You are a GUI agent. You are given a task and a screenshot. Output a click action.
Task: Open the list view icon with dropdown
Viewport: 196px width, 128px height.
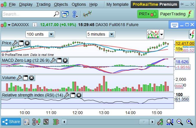[27, 122]
